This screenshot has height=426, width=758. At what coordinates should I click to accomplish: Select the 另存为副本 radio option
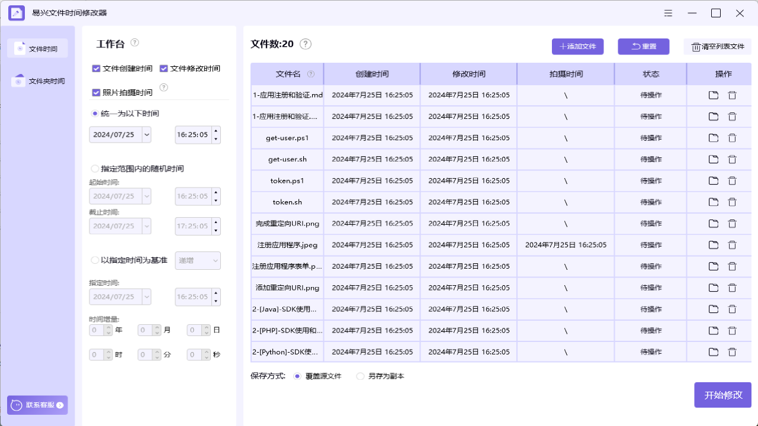360,376
